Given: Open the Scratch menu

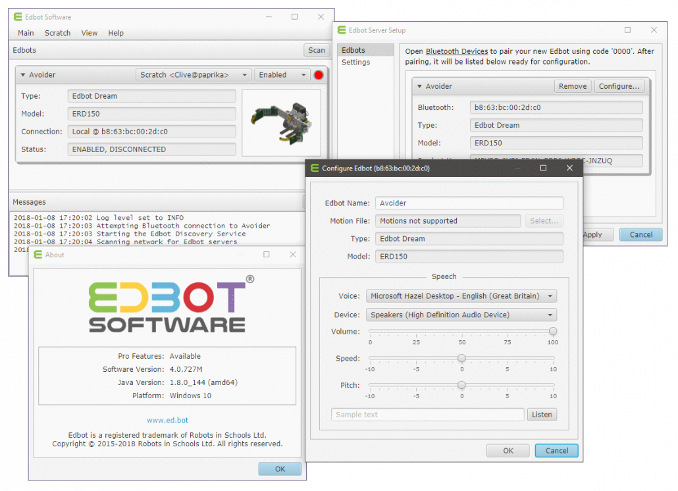Looking at the screenshot, I should (57, 33).
